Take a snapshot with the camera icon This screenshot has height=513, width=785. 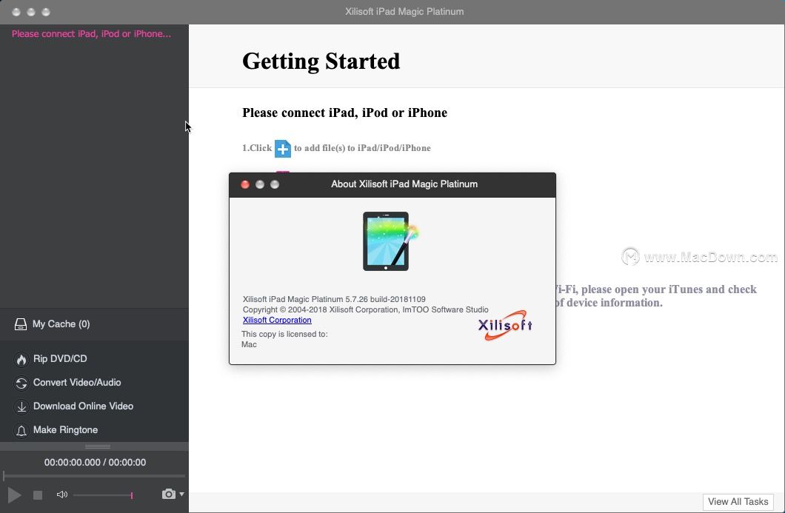(169, 494)
